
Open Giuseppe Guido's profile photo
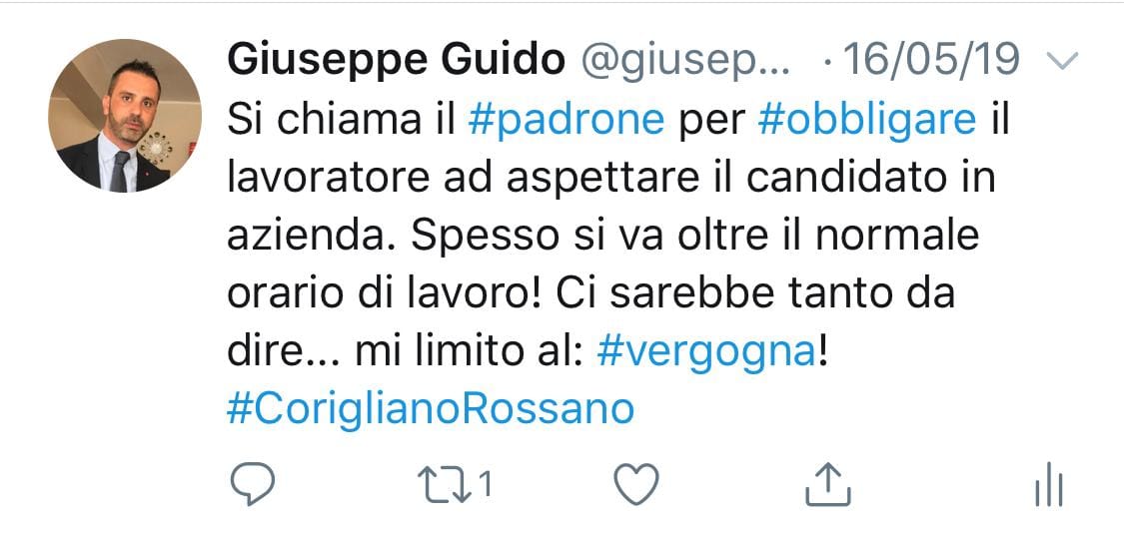click(124, 116)
